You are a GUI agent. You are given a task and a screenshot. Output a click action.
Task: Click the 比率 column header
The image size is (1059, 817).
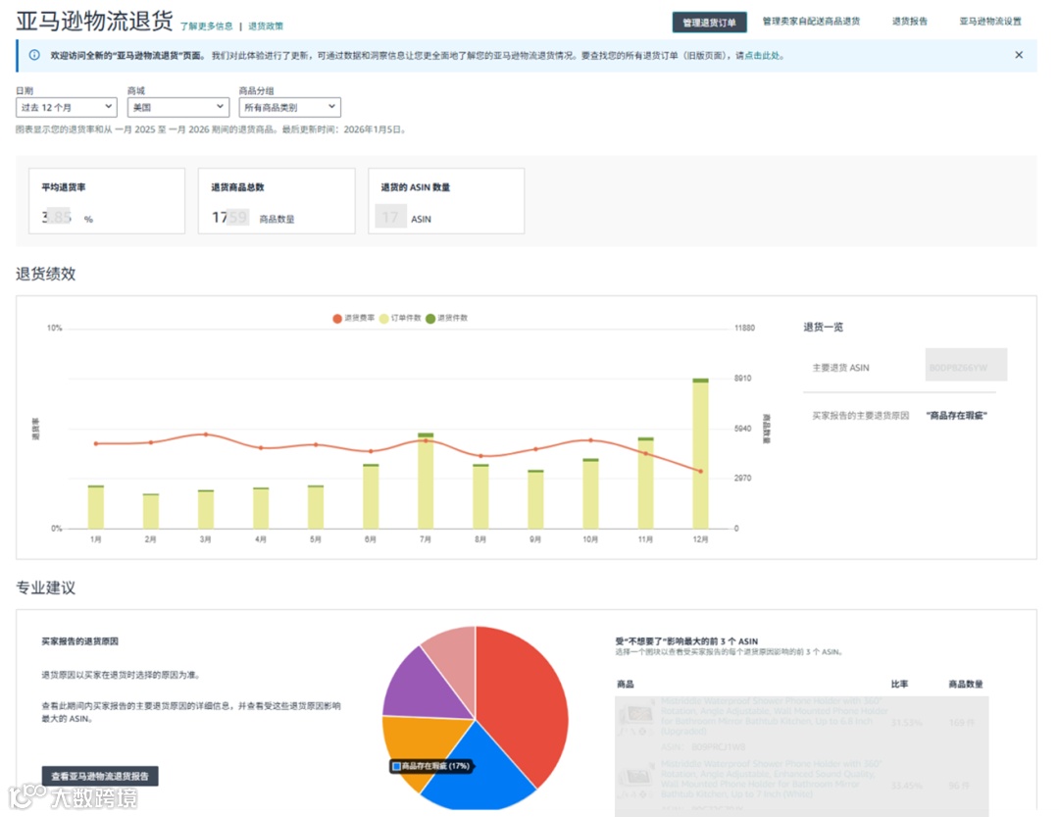(899, 684)
